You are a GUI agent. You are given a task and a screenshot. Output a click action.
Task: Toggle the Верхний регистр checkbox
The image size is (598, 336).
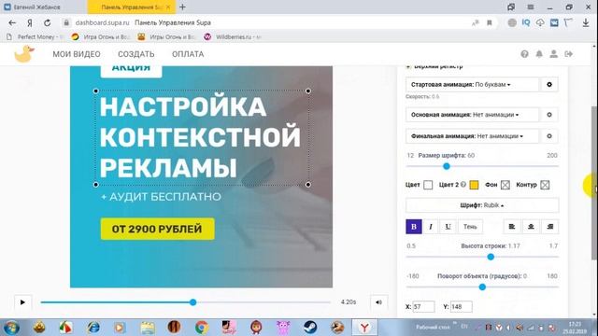click(x=408, y=67)
